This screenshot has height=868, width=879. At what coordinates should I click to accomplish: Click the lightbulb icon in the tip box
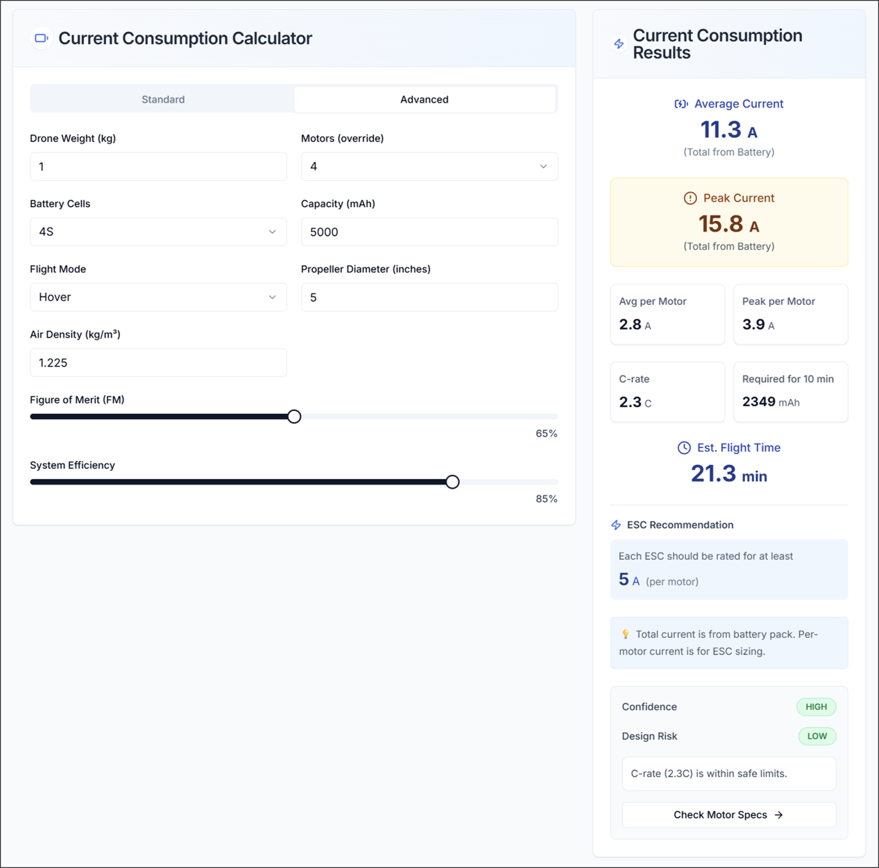click(626, 634)
